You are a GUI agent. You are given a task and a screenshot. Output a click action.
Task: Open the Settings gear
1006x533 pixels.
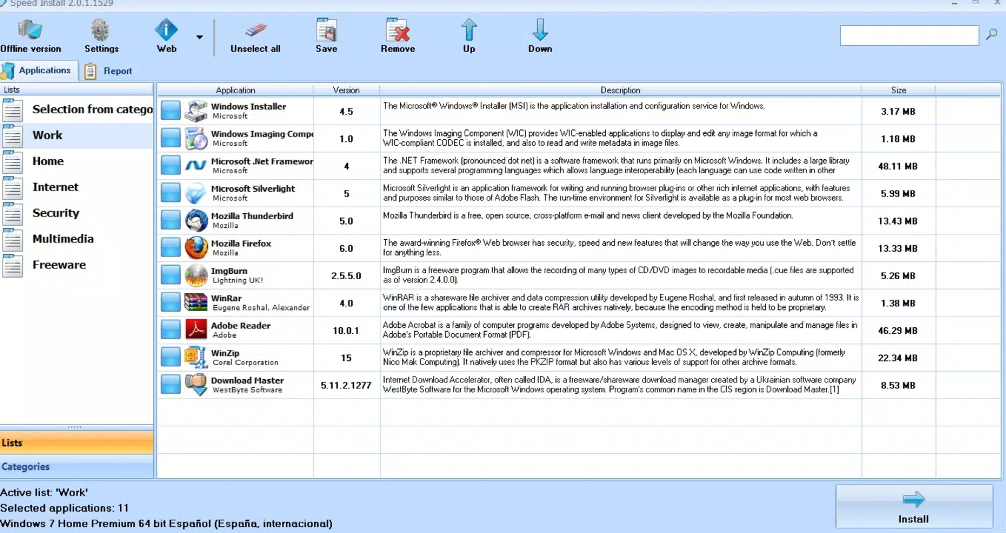tap(101, 35)
